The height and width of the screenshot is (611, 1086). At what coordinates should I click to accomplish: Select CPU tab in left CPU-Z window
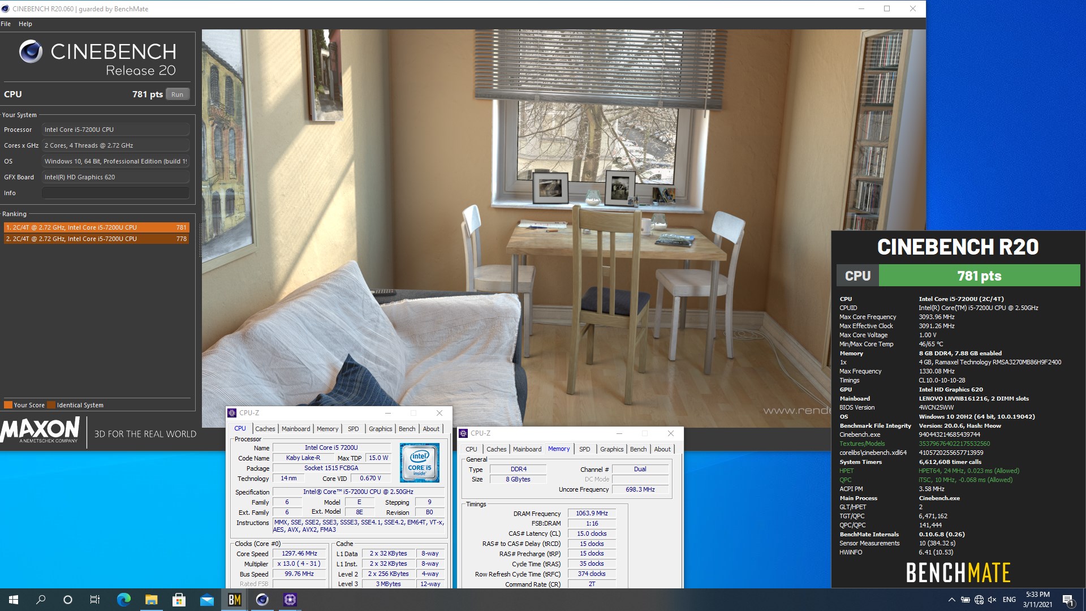tap(240, 428)
